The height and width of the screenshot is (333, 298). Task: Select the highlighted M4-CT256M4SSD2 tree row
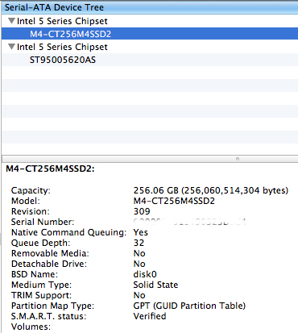150,34
